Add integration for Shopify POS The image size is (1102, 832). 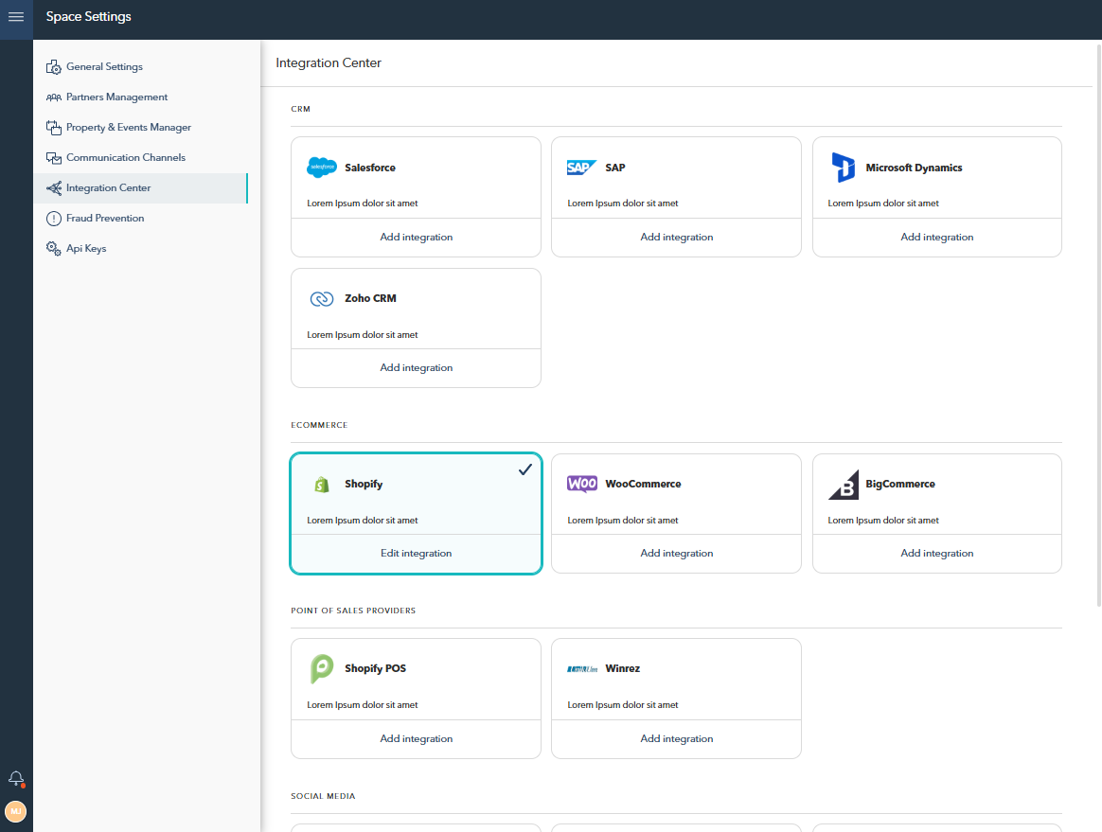(x=416, y=739)
